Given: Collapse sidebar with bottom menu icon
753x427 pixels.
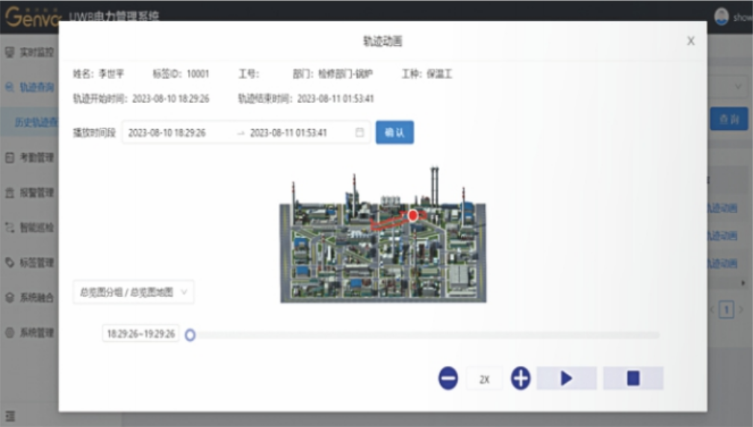Looking at the screenshot, I should click(x=10, y=416).
